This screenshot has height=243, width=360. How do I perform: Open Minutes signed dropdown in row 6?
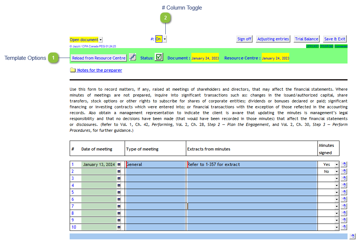[x=337, y=199]
